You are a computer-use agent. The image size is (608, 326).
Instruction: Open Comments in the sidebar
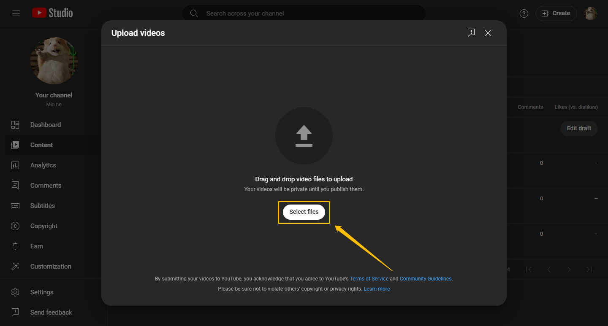[x=46, y=186]
